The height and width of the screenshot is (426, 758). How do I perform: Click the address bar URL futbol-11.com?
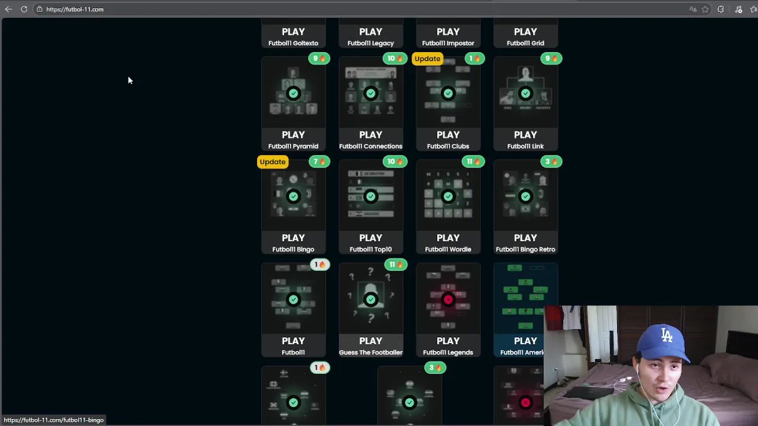pos(75,9)
